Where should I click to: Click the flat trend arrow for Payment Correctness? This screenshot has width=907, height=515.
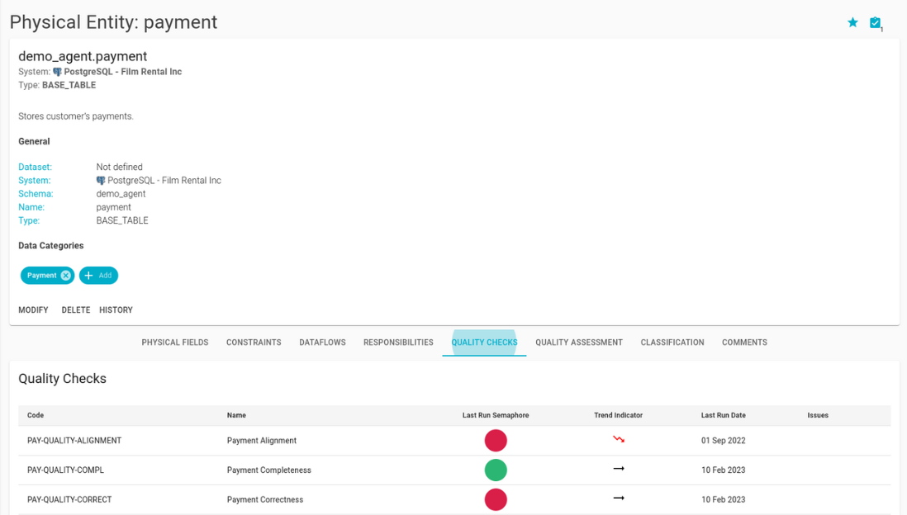619,498
